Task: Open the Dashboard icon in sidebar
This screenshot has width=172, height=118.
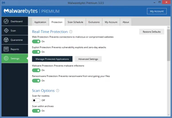Action: click(6, 21)
